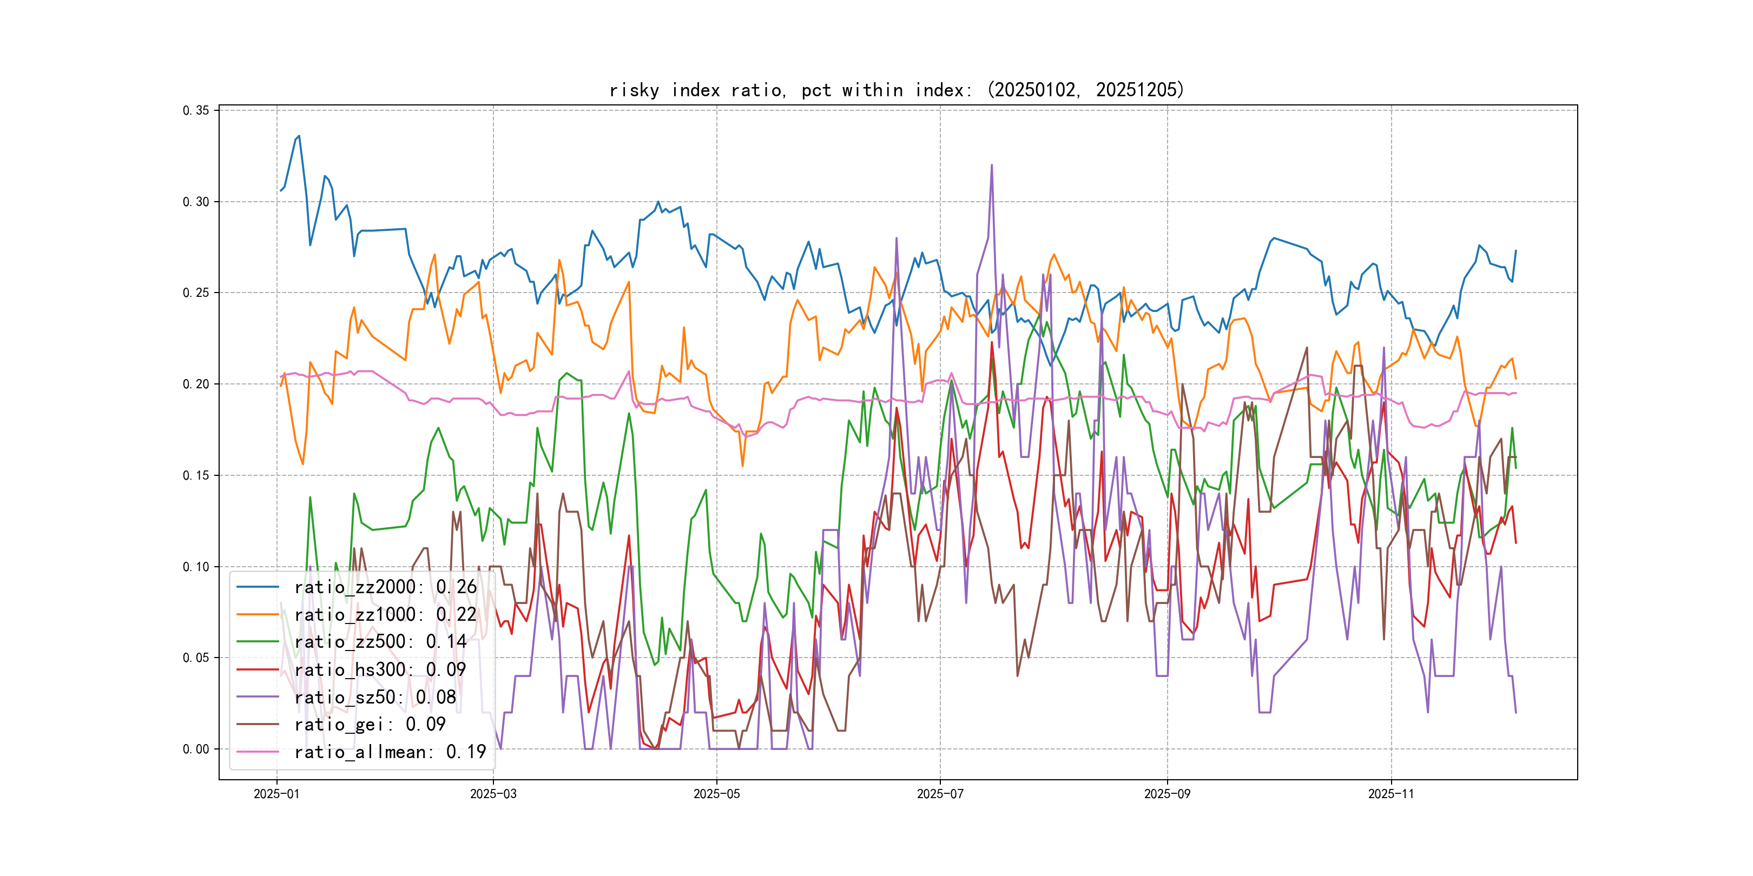Select the 'ratio_allmean: 0.19' legend label
1753x876 pixels.
point(390,752)
